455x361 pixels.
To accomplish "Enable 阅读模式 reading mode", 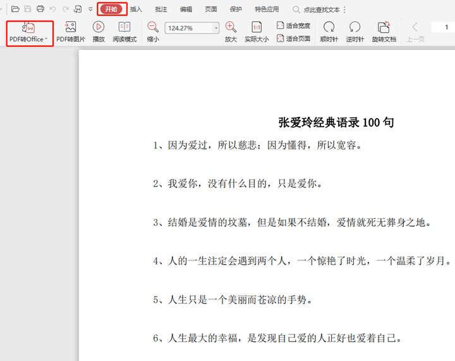I will coord(124,32).
